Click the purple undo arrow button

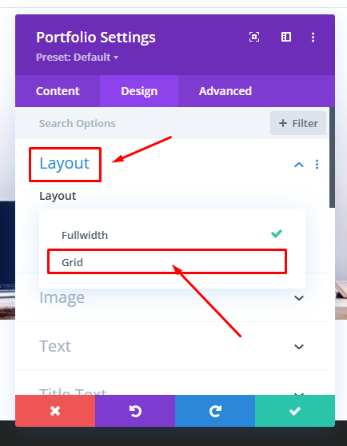tap(135, 411)
